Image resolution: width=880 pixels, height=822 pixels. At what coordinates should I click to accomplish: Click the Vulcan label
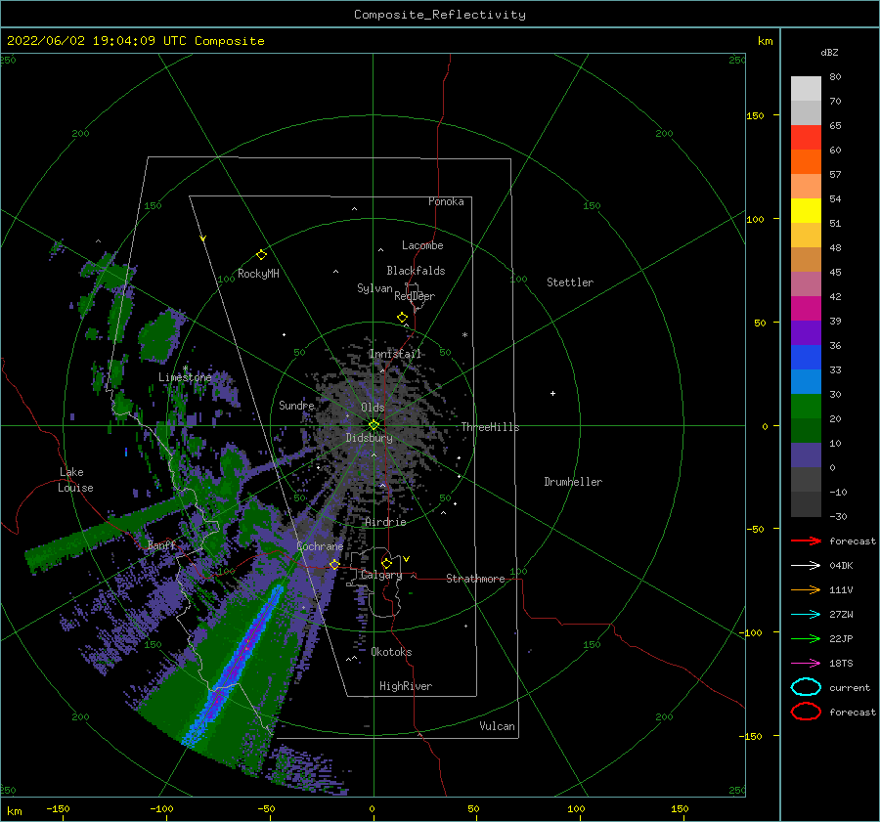(497, 726)
